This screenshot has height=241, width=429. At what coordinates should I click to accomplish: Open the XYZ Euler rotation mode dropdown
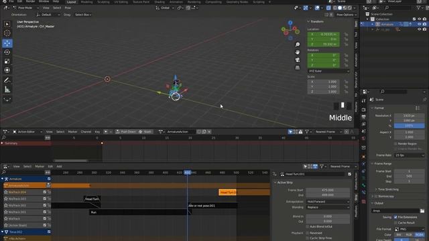tap(328, 71)
